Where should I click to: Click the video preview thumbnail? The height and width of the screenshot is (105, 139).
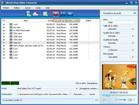119,77
